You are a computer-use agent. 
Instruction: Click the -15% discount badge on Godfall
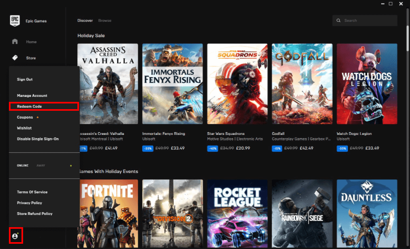pyautogui.click(x=277, y=148)
